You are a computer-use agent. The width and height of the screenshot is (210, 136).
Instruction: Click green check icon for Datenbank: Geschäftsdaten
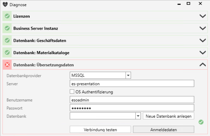[x=7, y=40]
